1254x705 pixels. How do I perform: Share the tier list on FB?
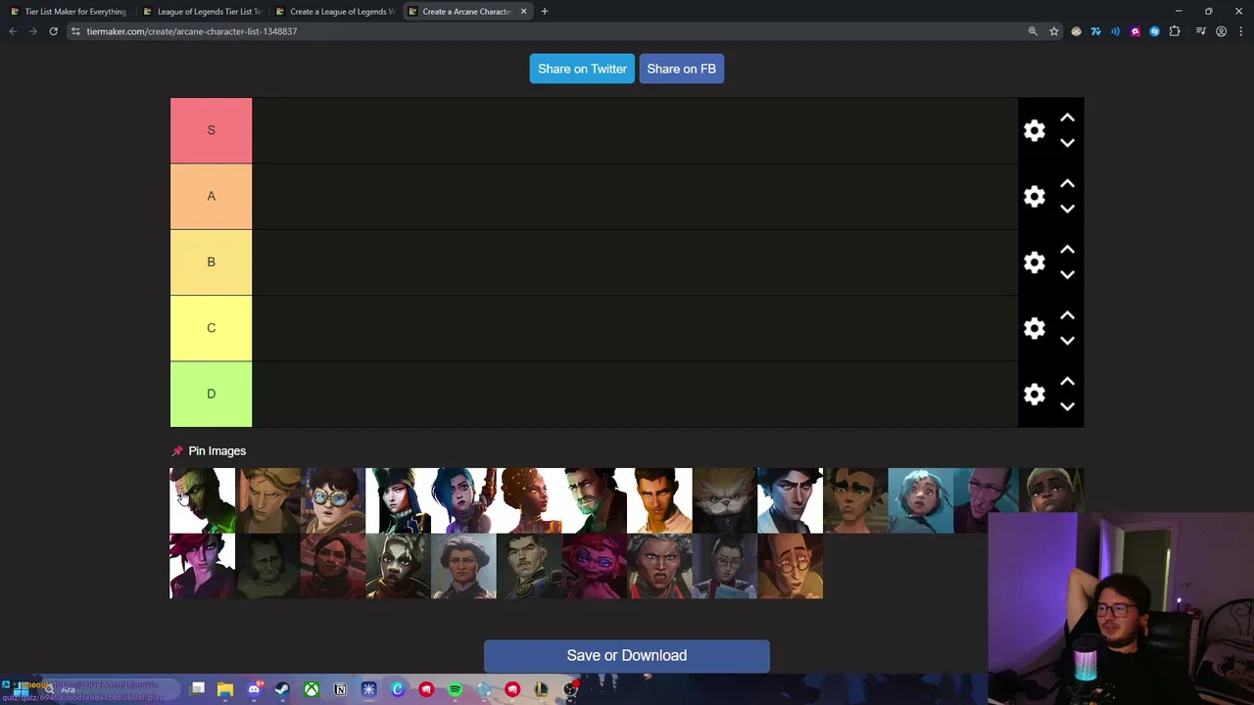681,69
